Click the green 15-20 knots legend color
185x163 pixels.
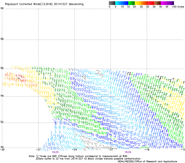[131, 3]
